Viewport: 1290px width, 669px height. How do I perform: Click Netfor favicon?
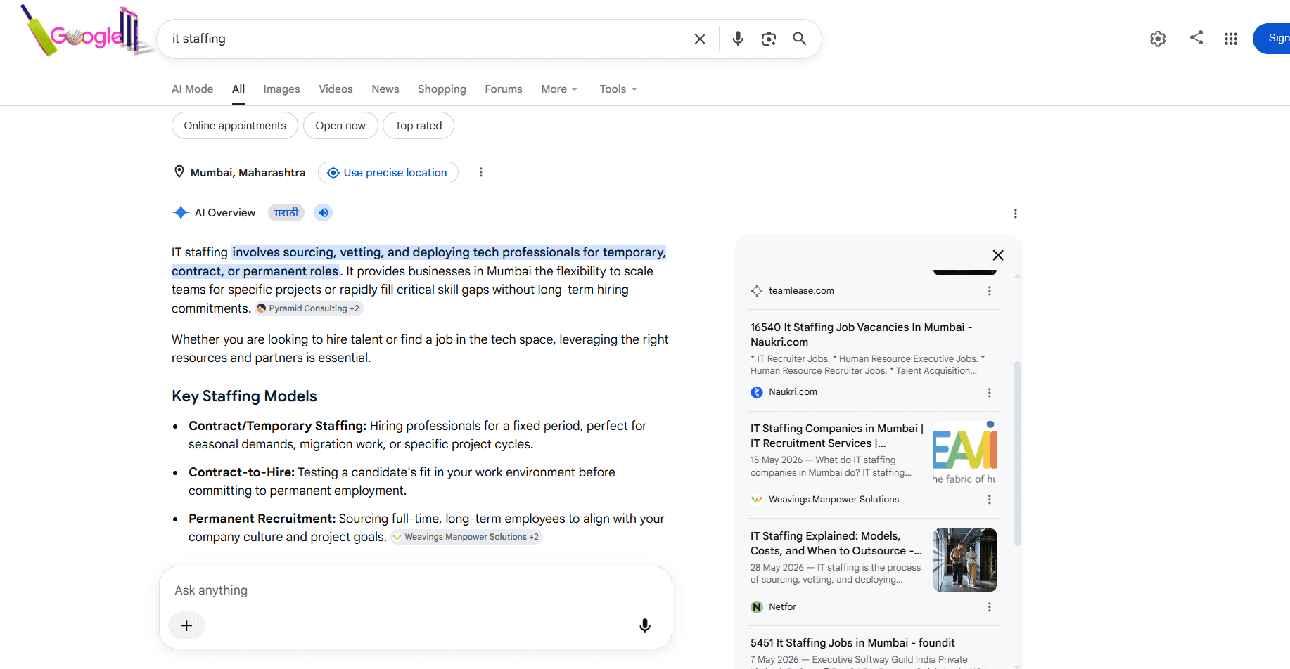click(x=757, y=607)
